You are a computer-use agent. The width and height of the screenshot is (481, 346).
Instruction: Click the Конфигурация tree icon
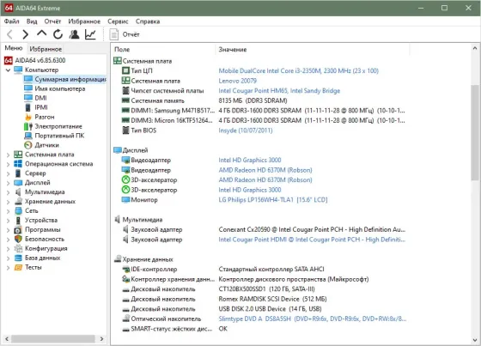[x=18, y=248]
